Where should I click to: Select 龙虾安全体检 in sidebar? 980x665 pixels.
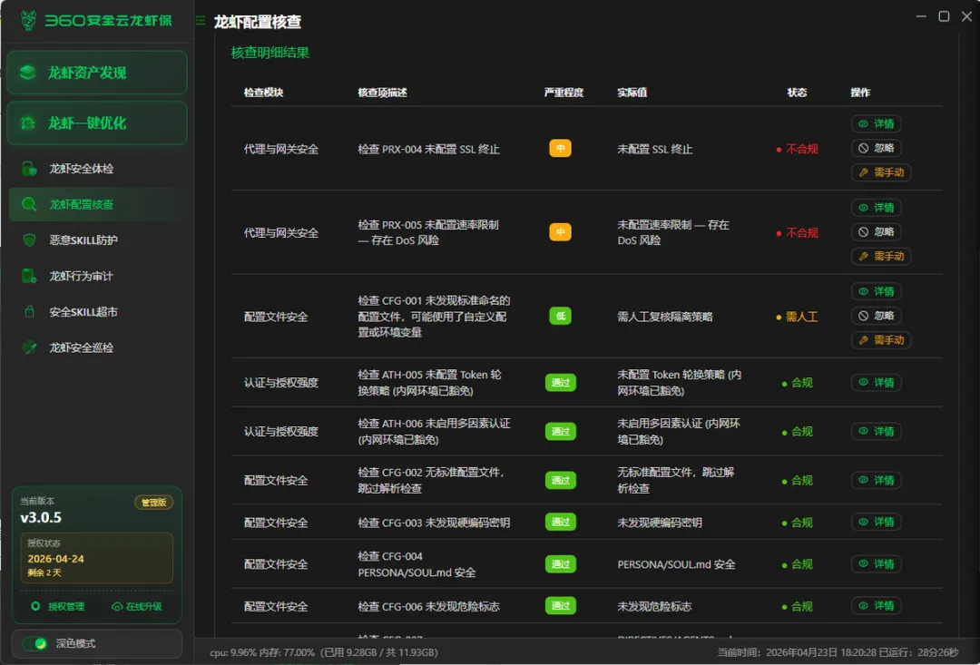(97, 169)
